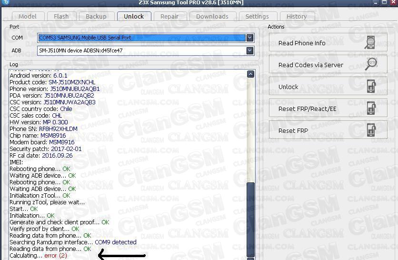The image size is (398, 260).
Task: Select log line 'RF cal date: 2016.09.26'
Action: click(41, 155)
